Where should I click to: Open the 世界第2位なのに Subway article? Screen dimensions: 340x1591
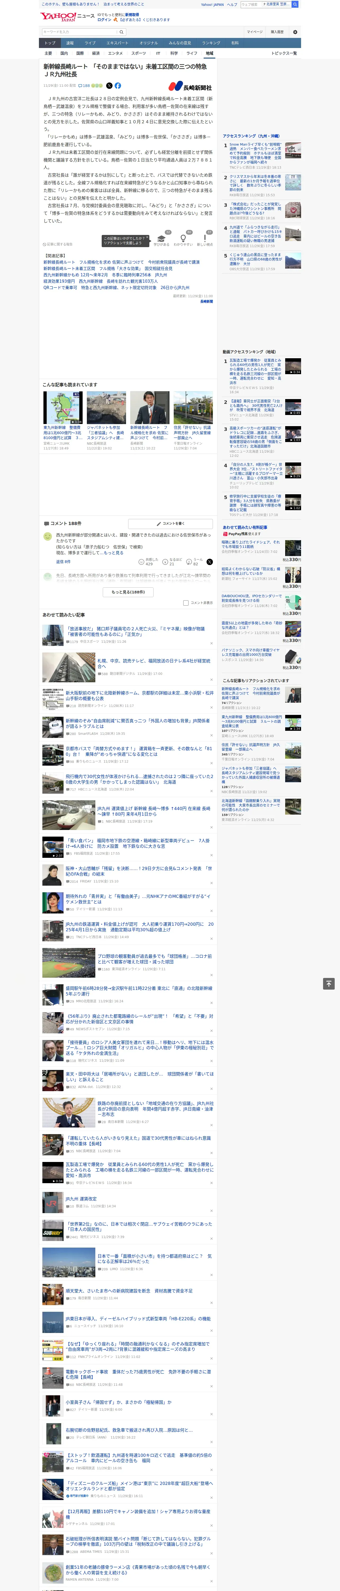pos(139,1227)
